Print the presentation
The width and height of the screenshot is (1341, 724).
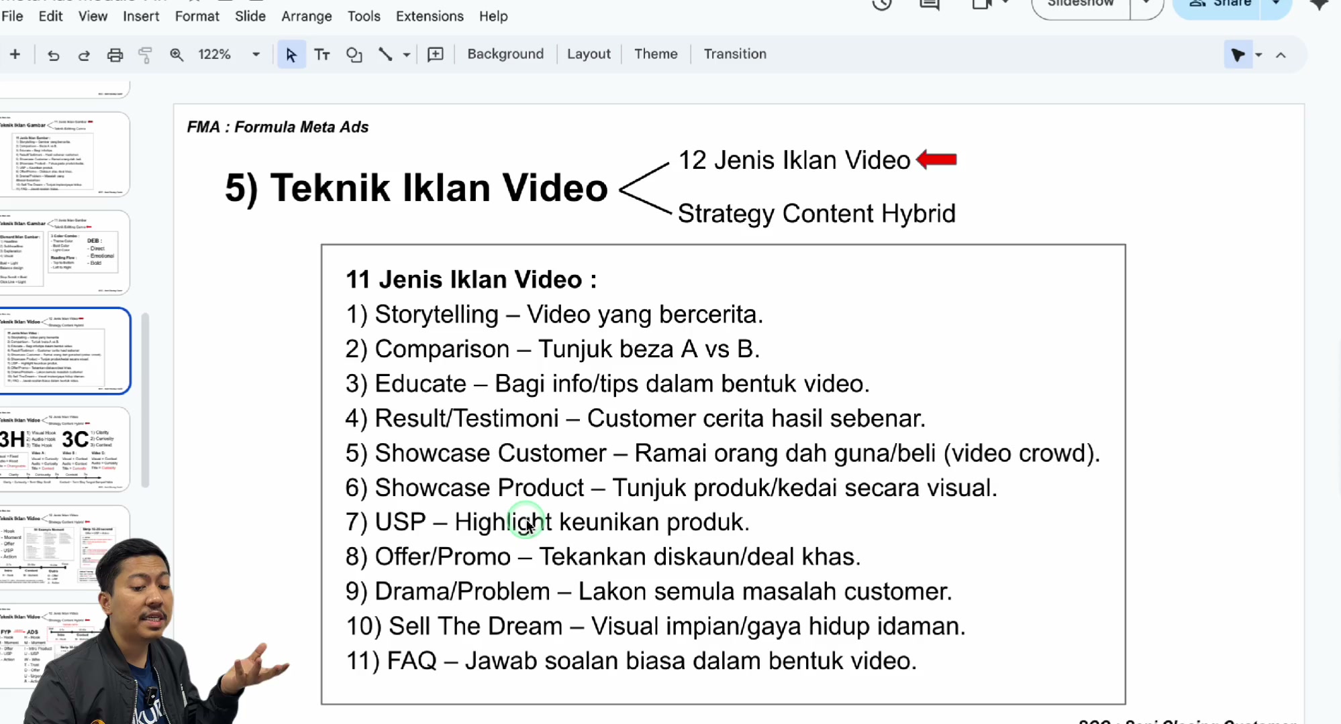(x=115, y=55)
